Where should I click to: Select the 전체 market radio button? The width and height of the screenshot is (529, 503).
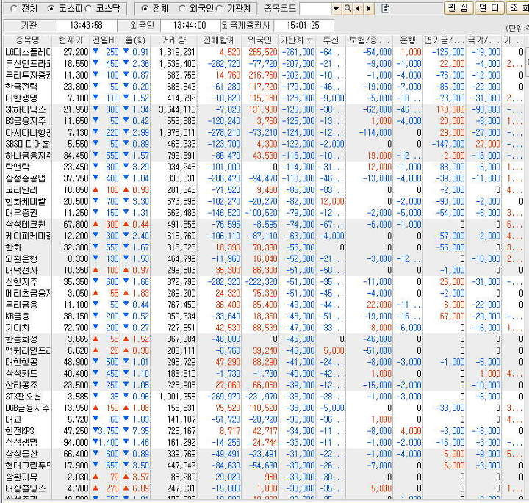click(13, 9)
